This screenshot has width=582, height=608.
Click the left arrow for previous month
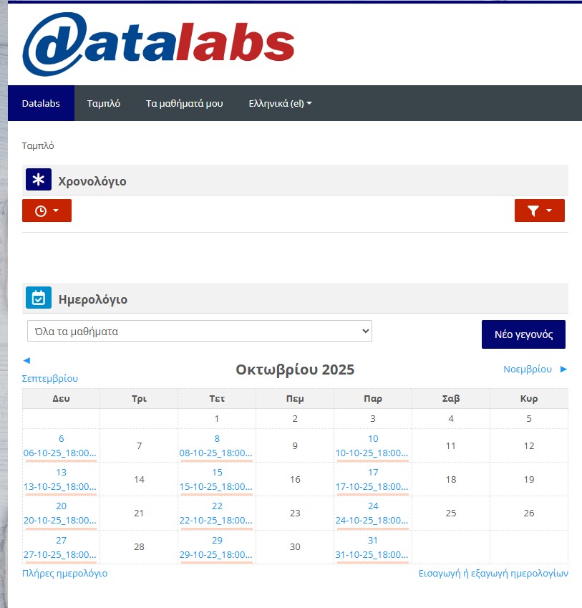point(26,360)
